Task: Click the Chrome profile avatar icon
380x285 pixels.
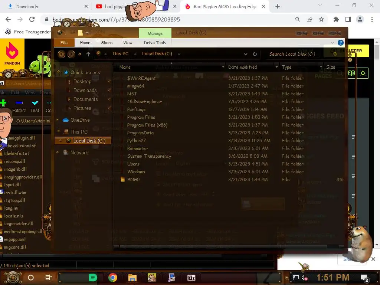Action: 360,19
